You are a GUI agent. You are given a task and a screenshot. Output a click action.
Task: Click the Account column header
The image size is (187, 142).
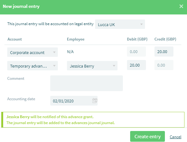(15, 39)
